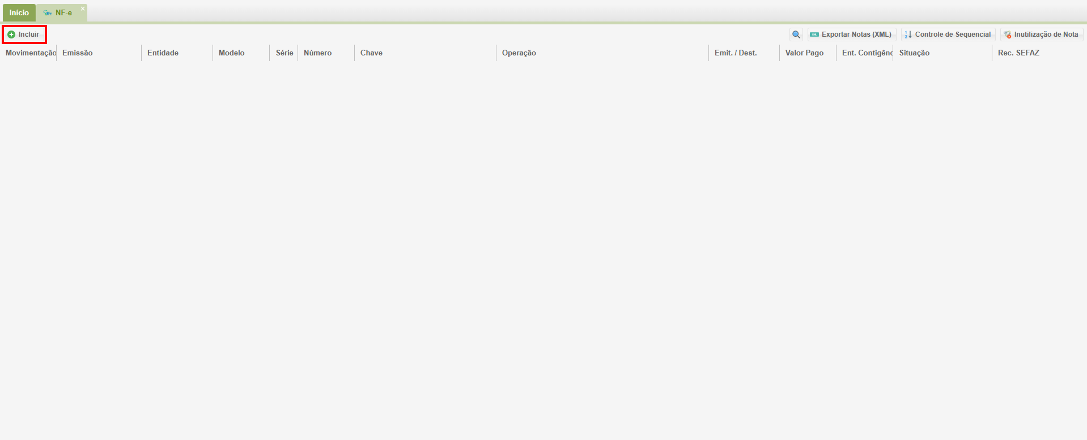The height and width of the screenshot is (440, 1087).
Task: Click the Entidade column header
Action: point(163,53)
